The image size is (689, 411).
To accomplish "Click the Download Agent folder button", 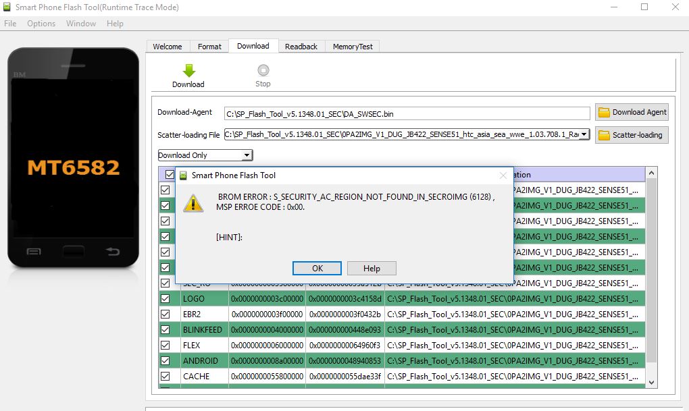I will pos(632,112).
